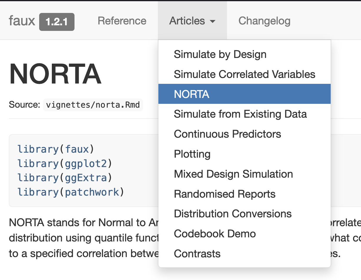Open Simulate Correlated Variables article
This screenshot has height=280, width=361.
tap(244, 74)
